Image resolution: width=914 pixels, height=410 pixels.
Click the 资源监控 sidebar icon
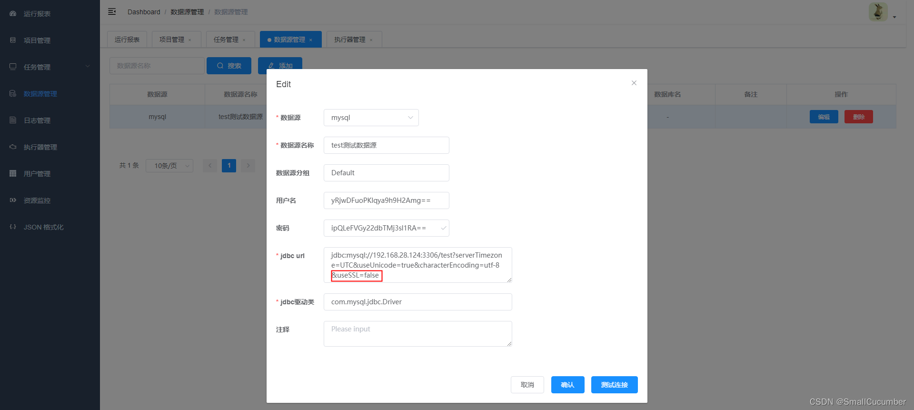coord(13,200)
